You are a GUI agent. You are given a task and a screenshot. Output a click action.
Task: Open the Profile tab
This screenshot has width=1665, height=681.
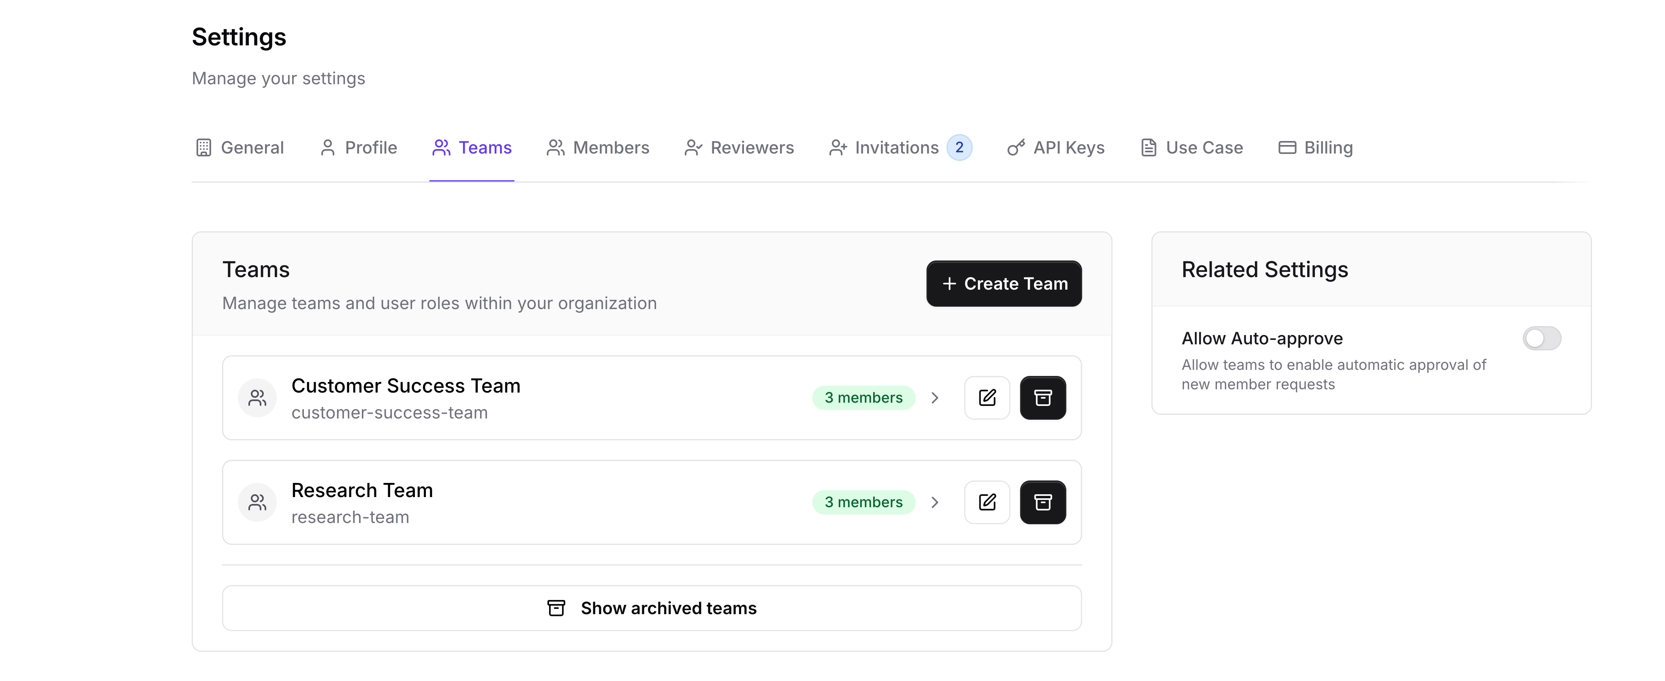pos(359,147)
